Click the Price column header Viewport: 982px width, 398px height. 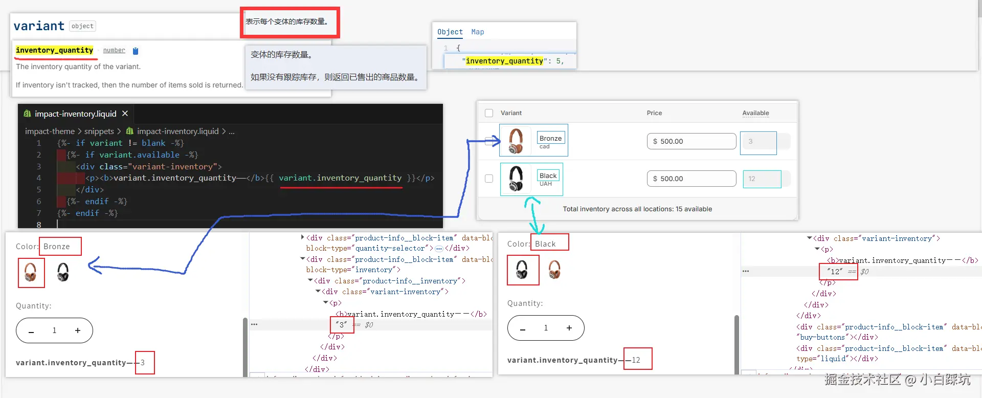point(654,113)
